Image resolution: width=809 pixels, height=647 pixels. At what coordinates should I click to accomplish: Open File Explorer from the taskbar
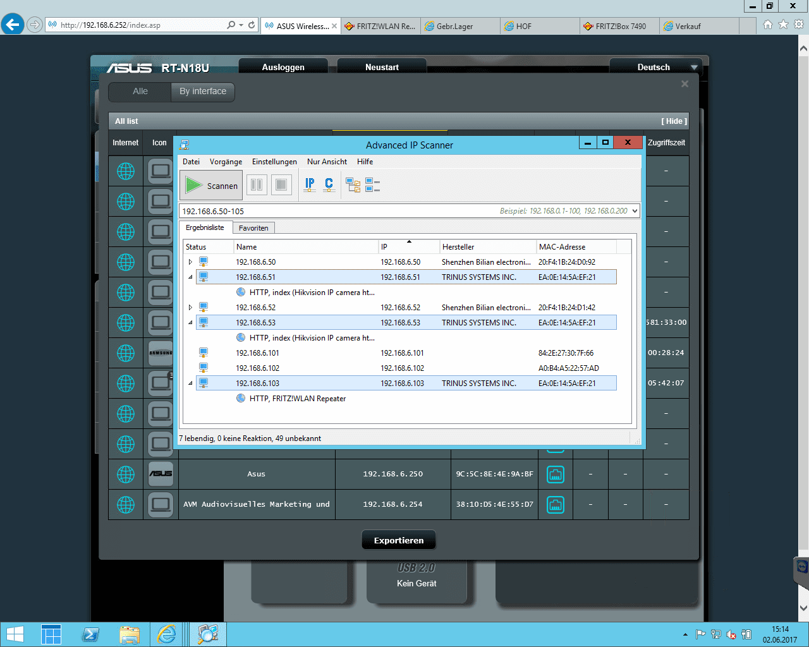click(x=130, y=634)
